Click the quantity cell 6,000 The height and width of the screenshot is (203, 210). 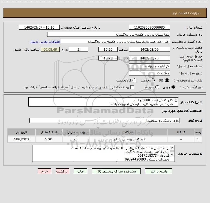coord(49,139)
